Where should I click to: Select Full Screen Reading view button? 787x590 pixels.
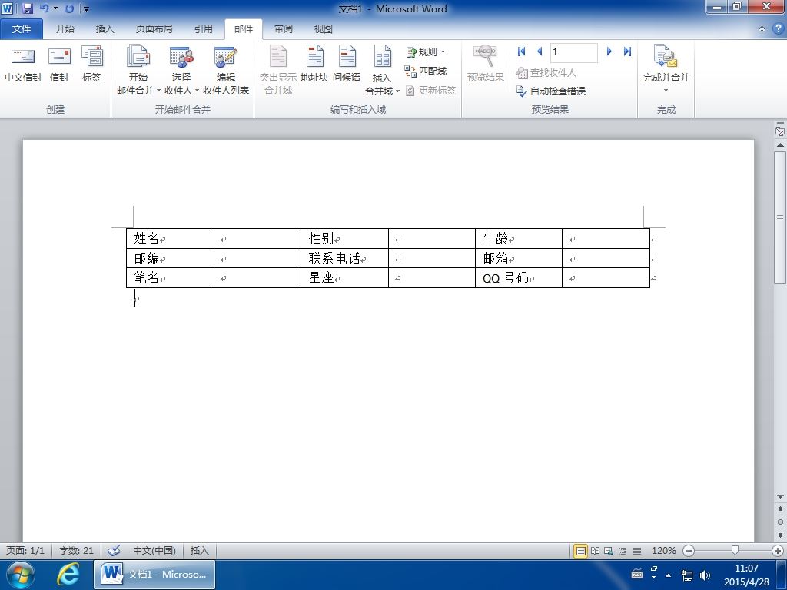pyautogui.click(x=596, y=551)
